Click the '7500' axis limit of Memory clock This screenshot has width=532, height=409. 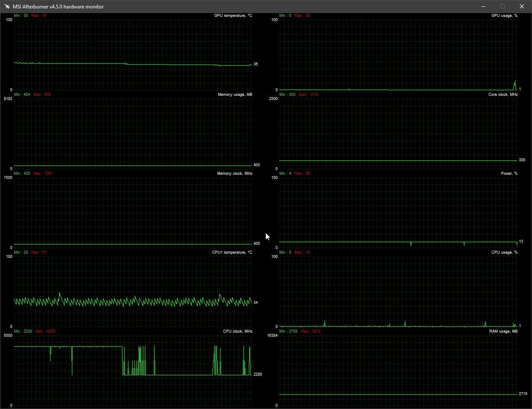pos(8,177)
